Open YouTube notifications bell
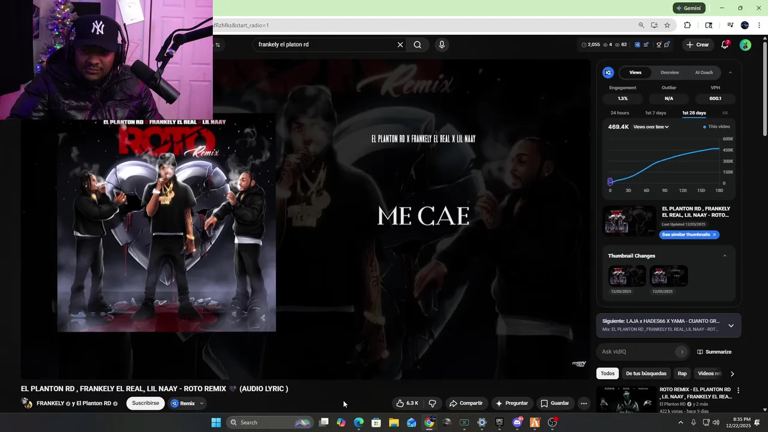This screenshot has width=768, height=432. click(725, 44)
